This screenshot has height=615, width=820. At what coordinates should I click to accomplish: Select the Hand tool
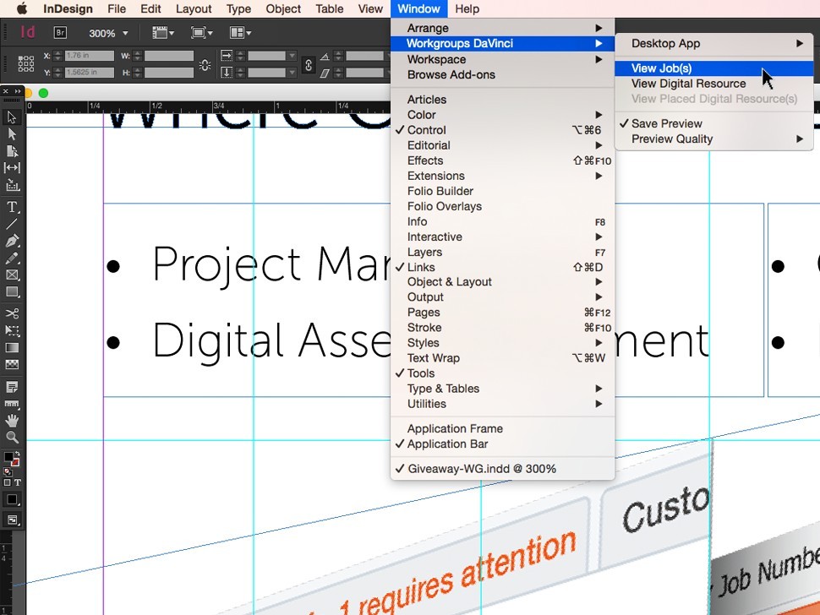(x=12, y=420)
